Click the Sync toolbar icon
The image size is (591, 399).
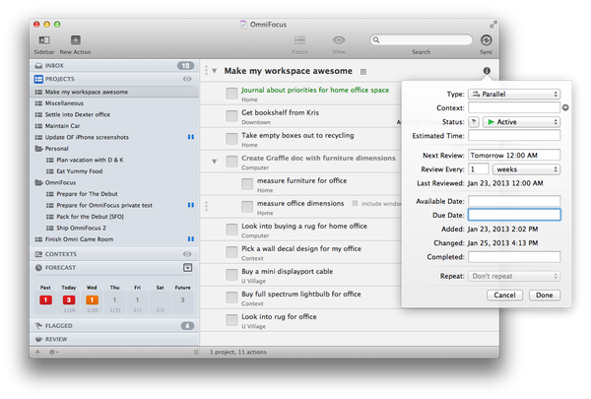486,40
